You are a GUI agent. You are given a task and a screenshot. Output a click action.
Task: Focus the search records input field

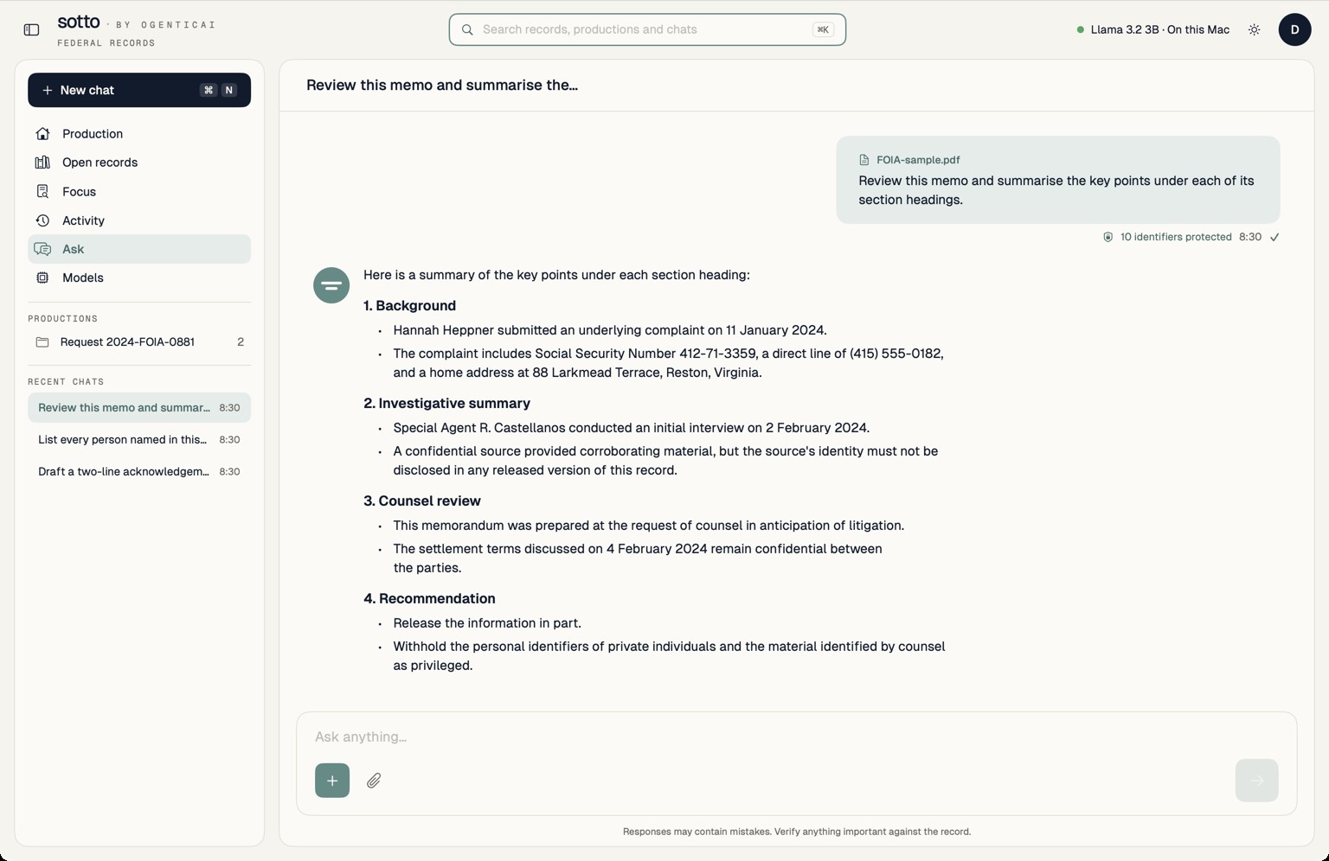(647, 29)
